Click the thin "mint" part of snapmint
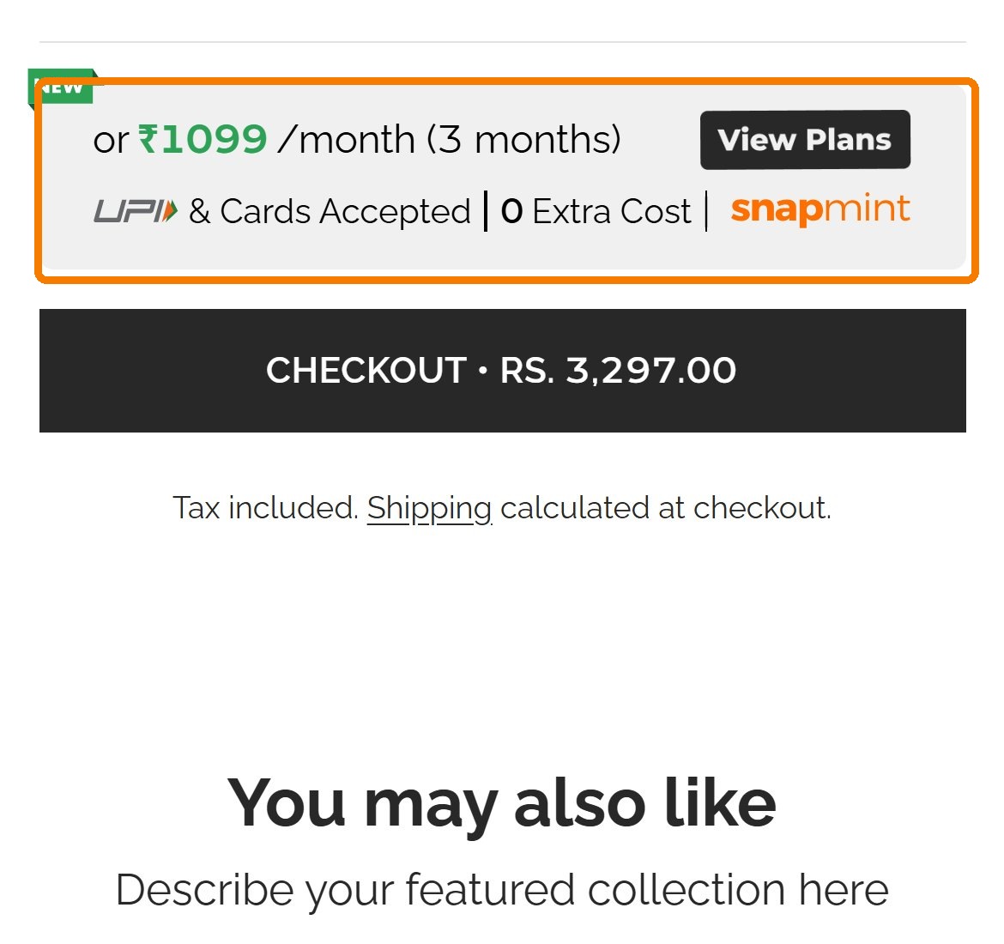Viewport: 1004px width, 944px height. pos(867,208)
